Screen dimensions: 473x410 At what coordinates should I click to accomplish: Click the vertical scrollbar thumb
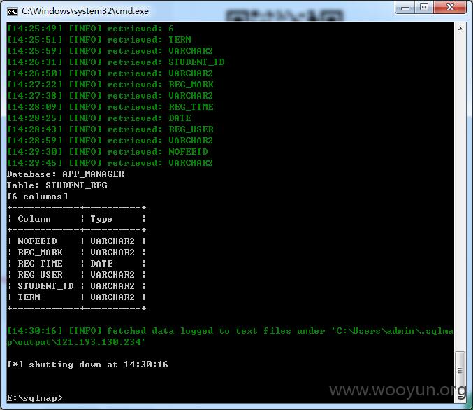460,371
